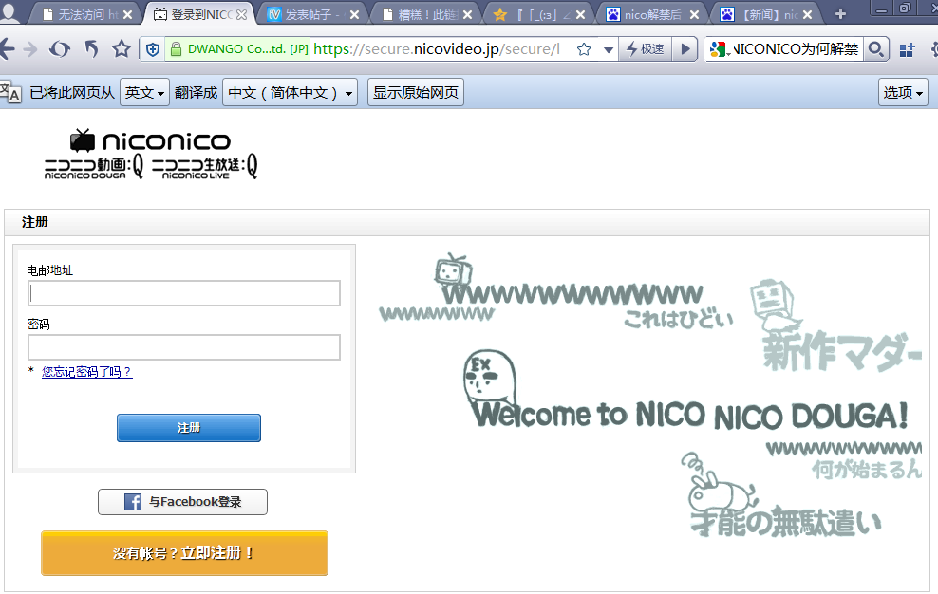Click the orange 没有帐号？立即注册！ button
This screenshot has width=938, height=594.
(184, 553)
